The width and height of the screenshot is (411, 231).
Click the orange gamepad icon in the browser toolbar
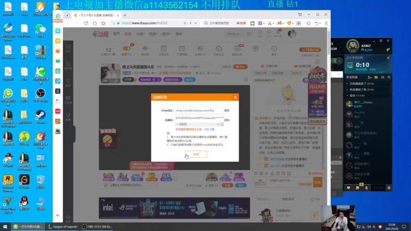tap(279, 23)
